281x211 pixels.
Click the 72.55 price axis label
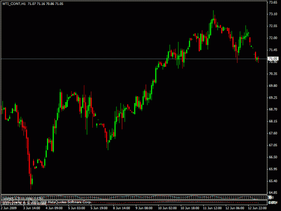pos(273,26)
